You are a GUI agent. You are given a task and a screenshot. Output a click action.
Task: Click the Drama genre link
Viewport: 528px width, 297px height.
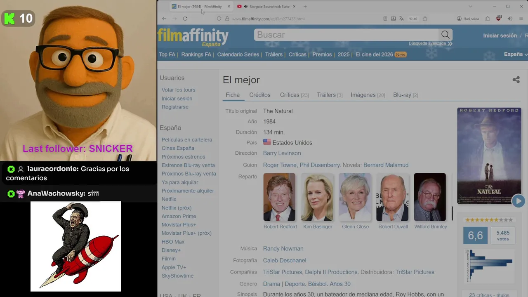(x=271, y=284)
